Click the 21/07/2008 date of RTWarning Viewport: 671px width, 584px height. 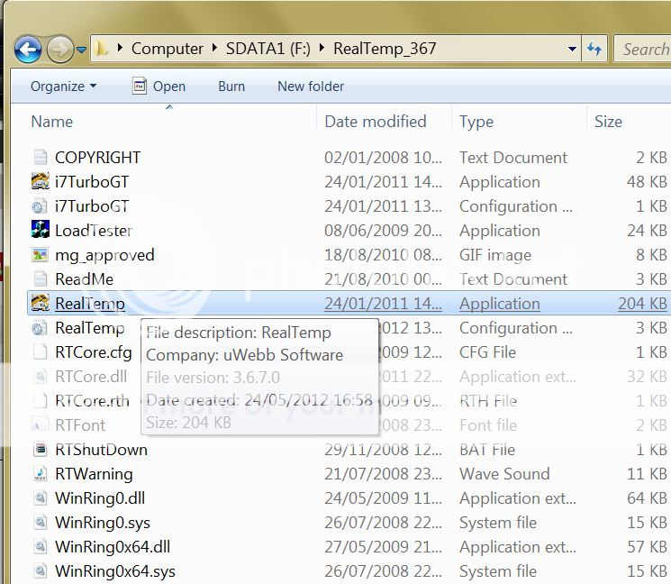[x=384, y=474]
